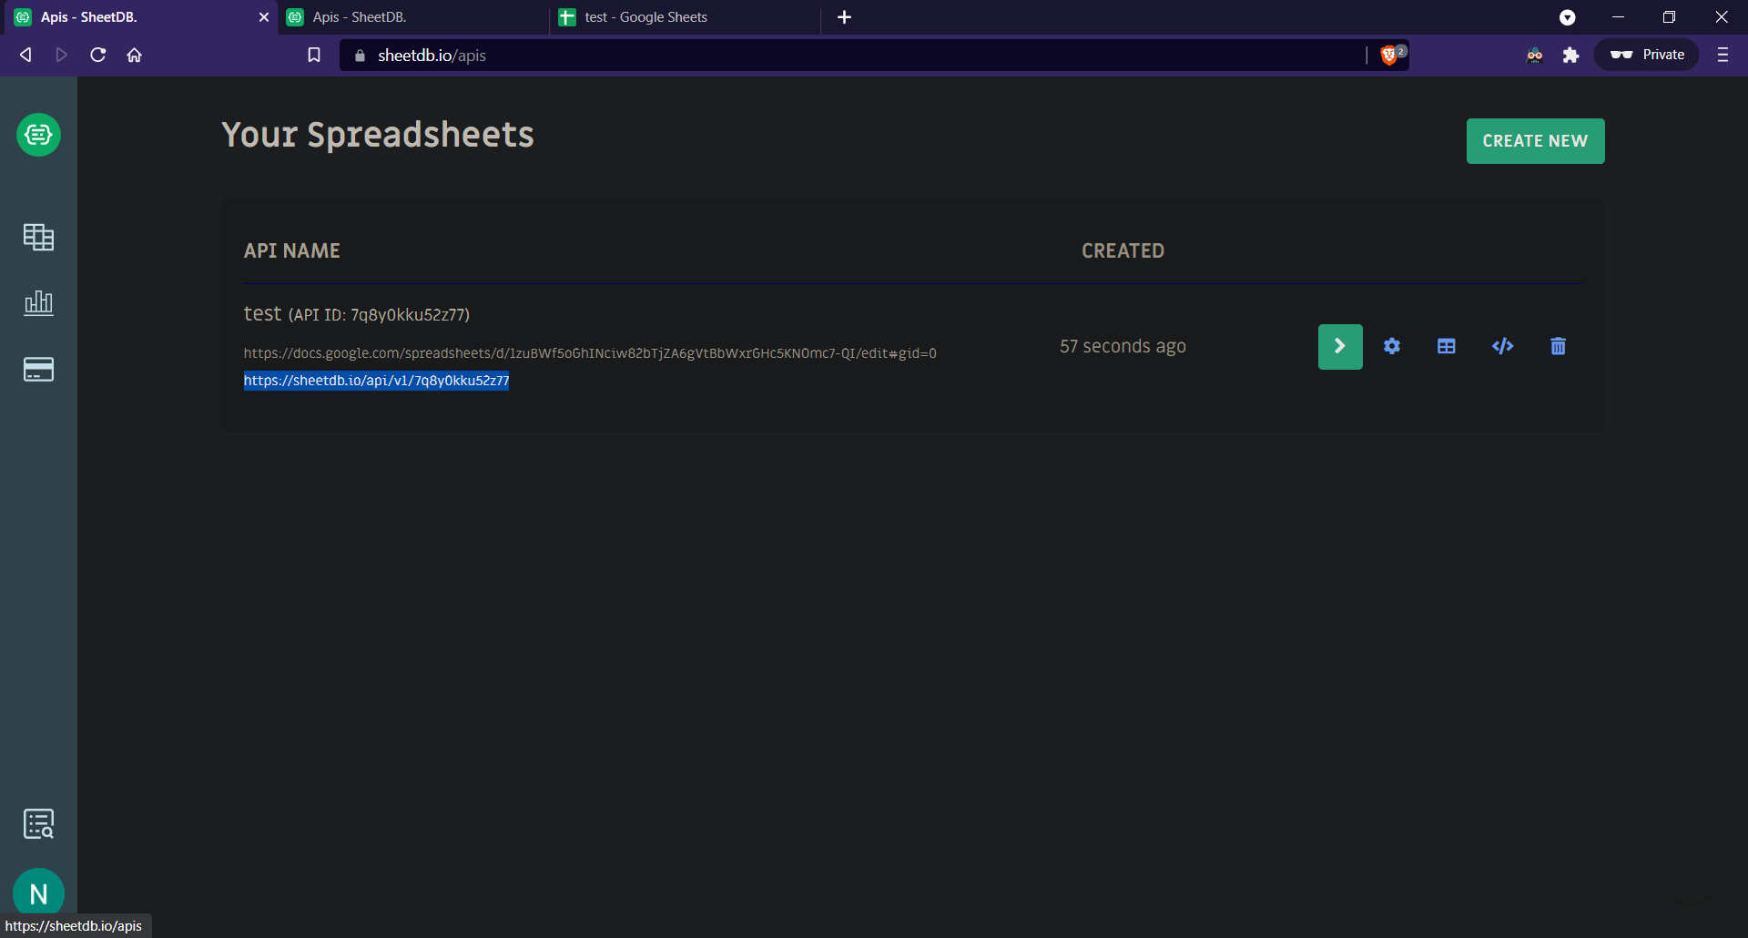Click the CREATED column header
This screenshot has height=938, width=1748.
[x=1123, y=250]
